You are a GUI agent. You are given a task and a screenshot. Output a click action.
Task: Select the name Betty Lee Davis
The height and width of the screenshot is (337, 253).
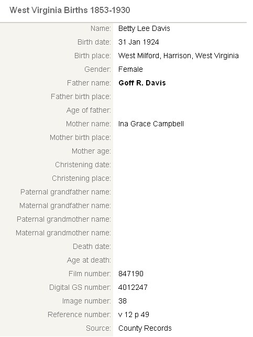[144, 29]
